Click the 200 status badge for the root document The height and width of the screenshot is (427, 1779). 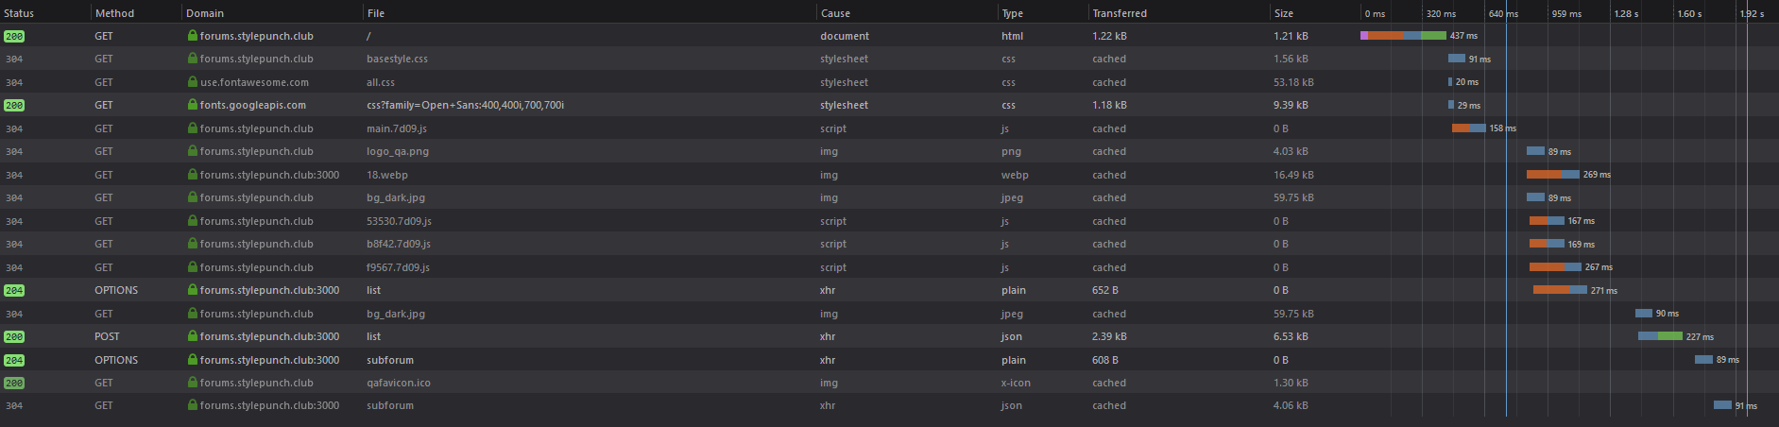[14, 36]
